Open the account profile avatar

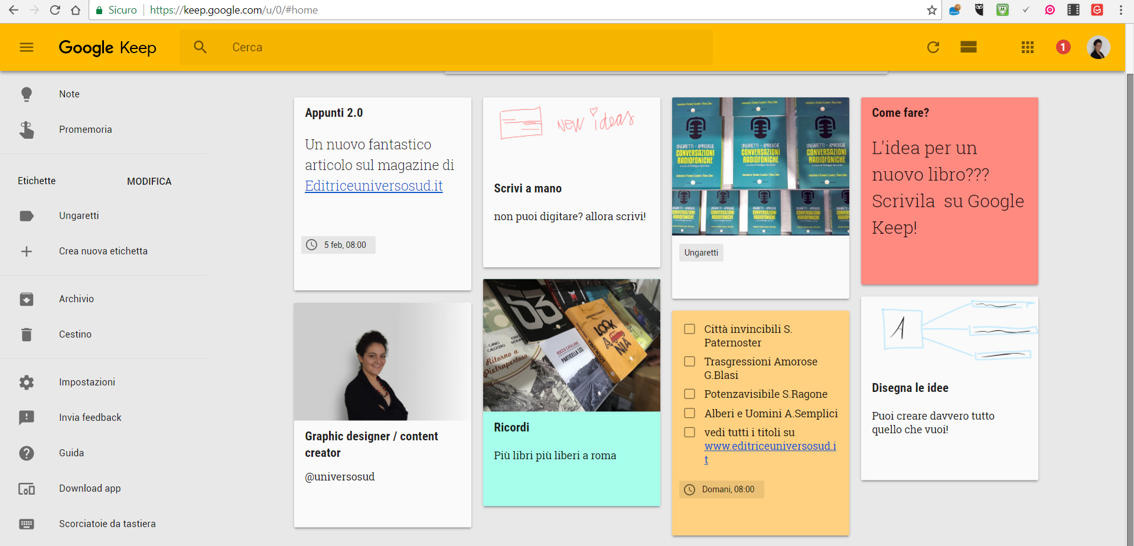(x=1099, y=47)
